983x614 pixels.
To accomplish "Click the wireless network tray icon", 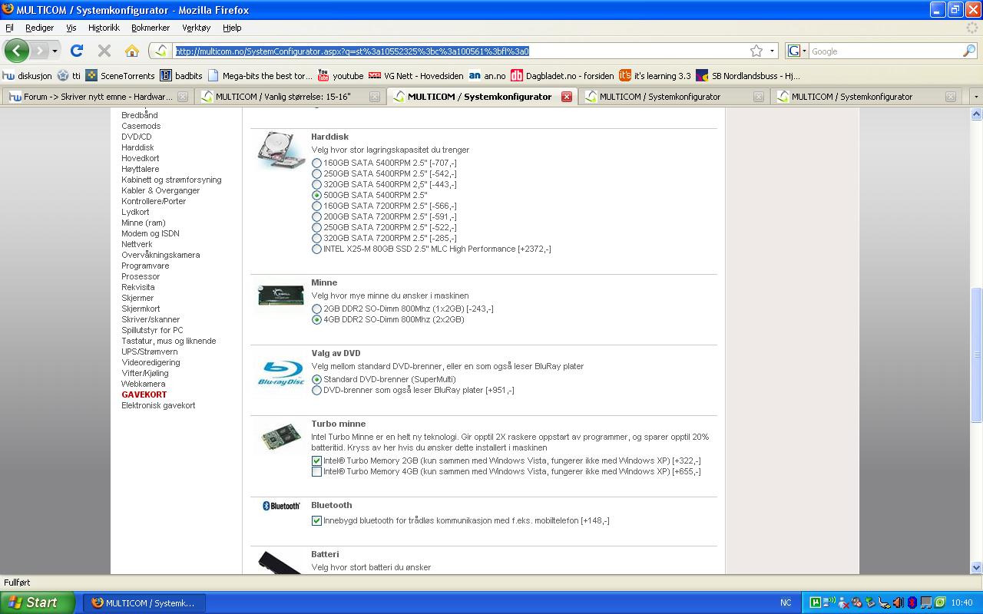I will pos(830,602).
